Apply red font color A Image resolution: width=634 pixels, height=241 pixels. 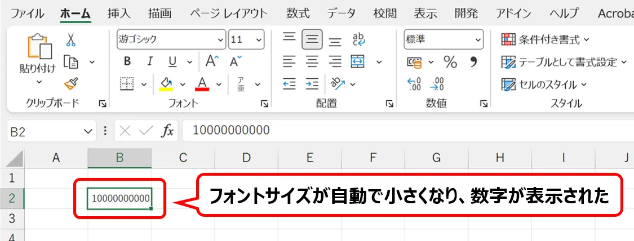point(202,84)
